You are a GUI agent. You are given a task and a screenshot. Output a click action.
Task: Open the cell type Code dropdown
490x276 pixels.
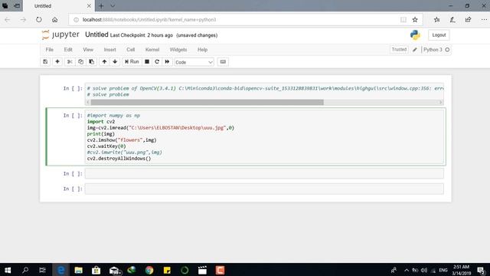(194, 62)
